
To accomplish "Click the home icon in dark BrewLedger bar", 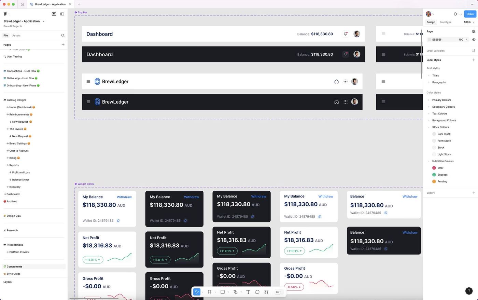I will (x=336, y=102).
